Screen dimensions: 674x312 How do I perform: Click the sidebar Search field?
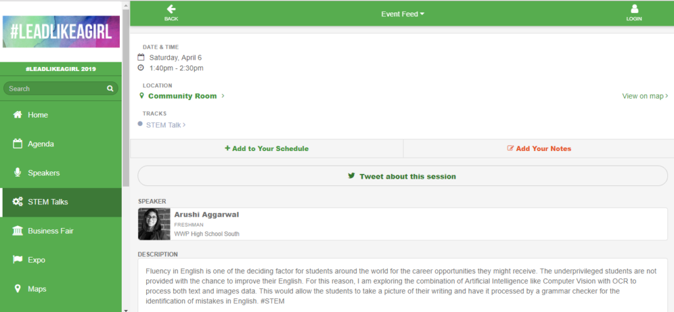click(x=61, y=89)
